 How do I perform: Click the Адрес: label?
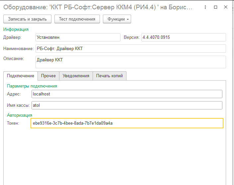point(14,94)
